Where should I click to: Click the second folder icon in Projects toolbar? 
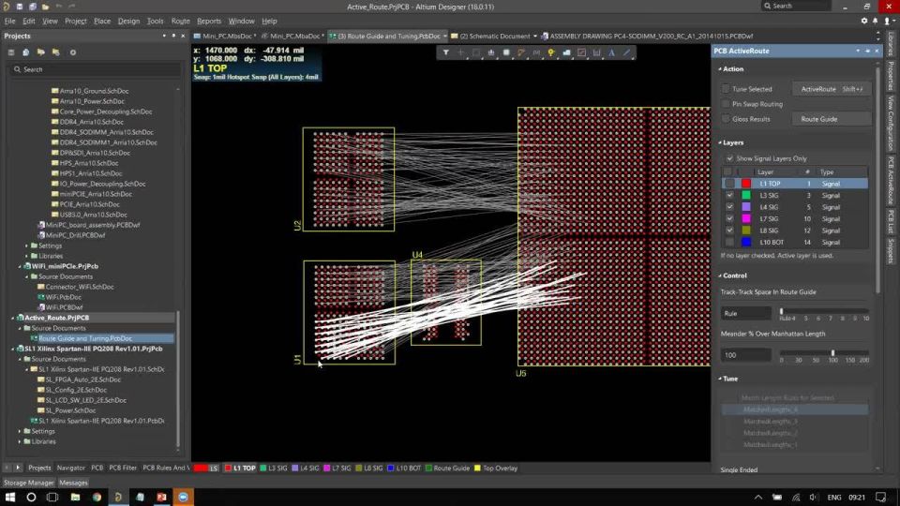coord(55,52)
